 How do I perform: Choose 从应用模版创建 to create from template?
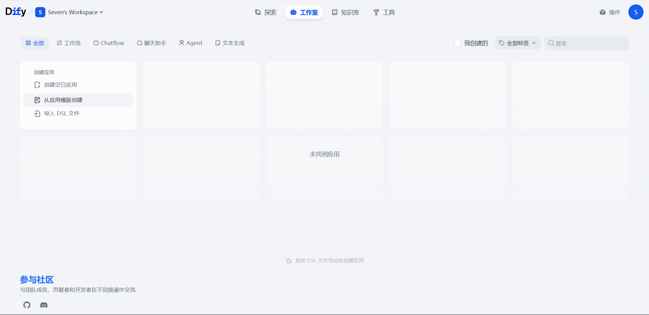pos(63,100)
